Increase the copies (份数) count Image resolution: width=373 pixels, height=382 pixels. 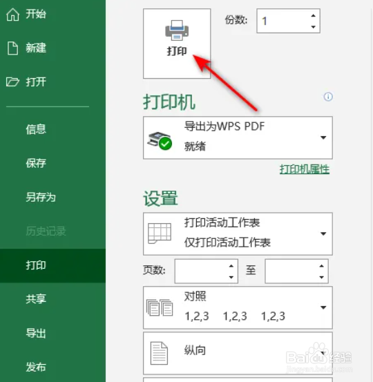[x=314, y=16]
